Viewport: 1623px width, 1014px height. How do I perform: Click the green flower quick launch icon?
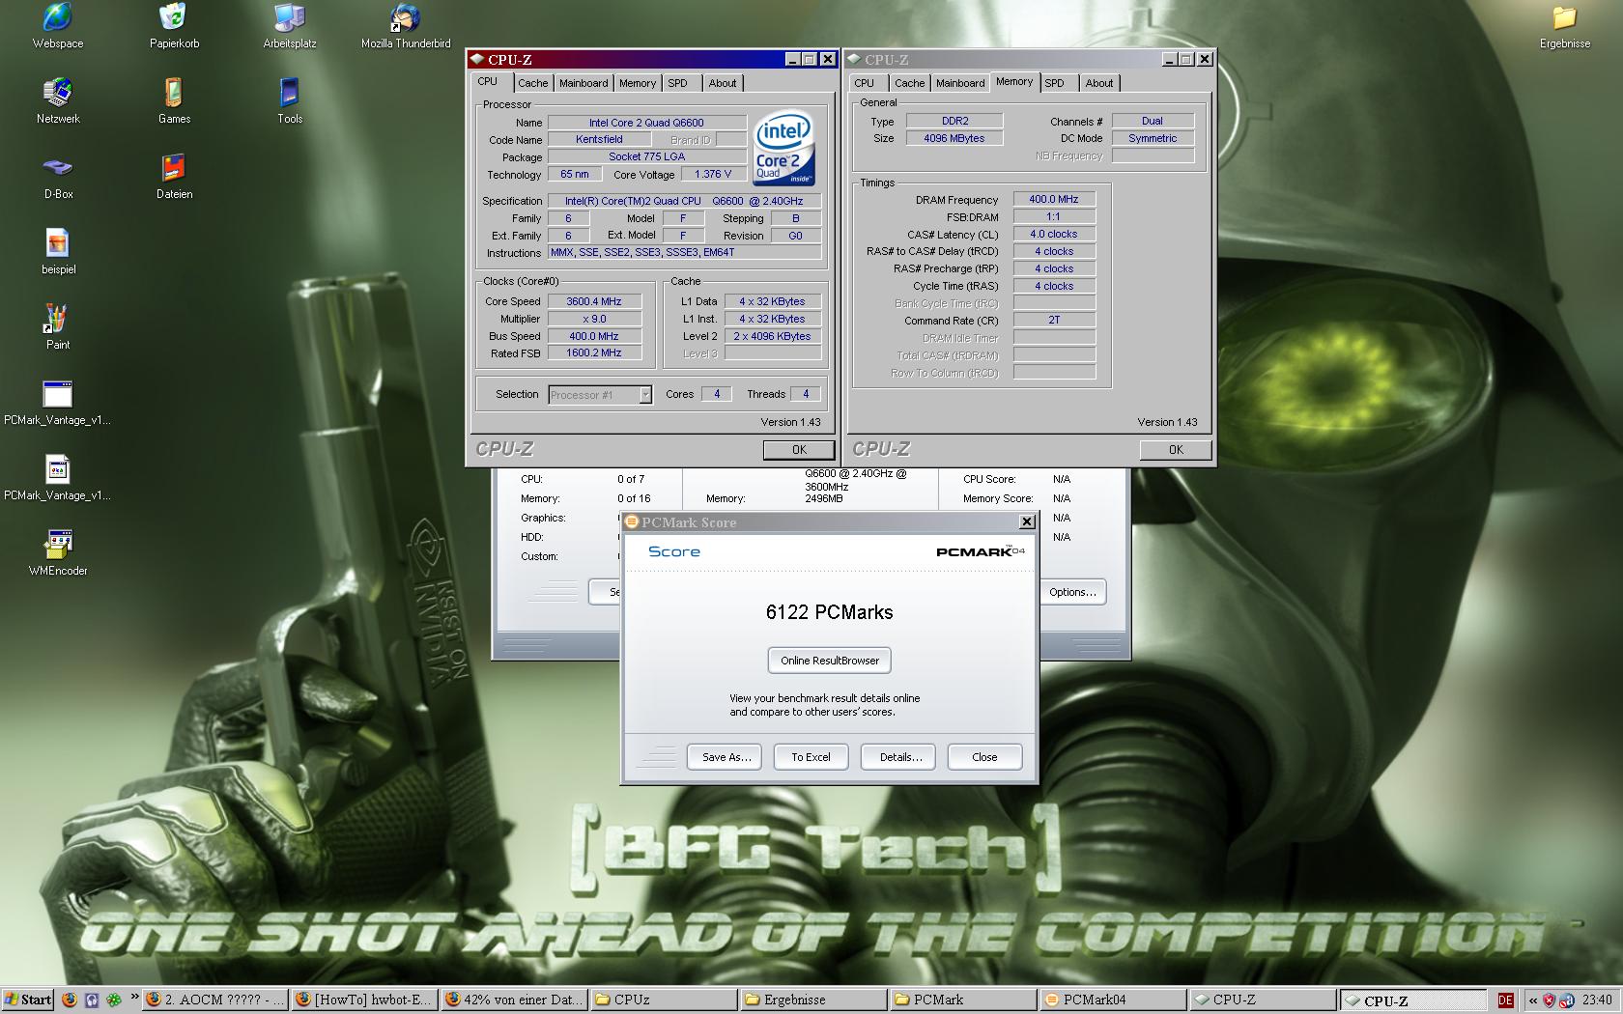(x=114, y=1000)
